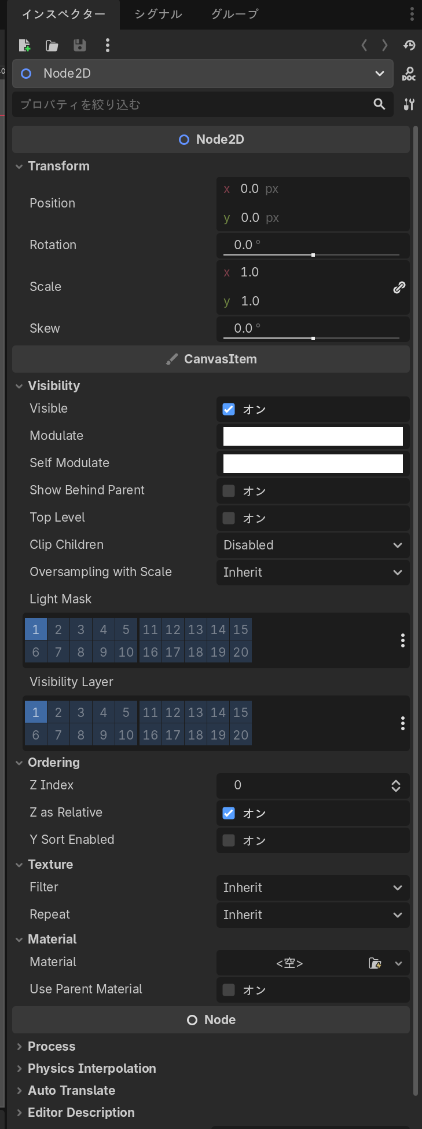This screenshot has width=422, height=1129.
Task: Open the Self Modulate color picker
Action: pyautogui.click(x=313, y=464)
